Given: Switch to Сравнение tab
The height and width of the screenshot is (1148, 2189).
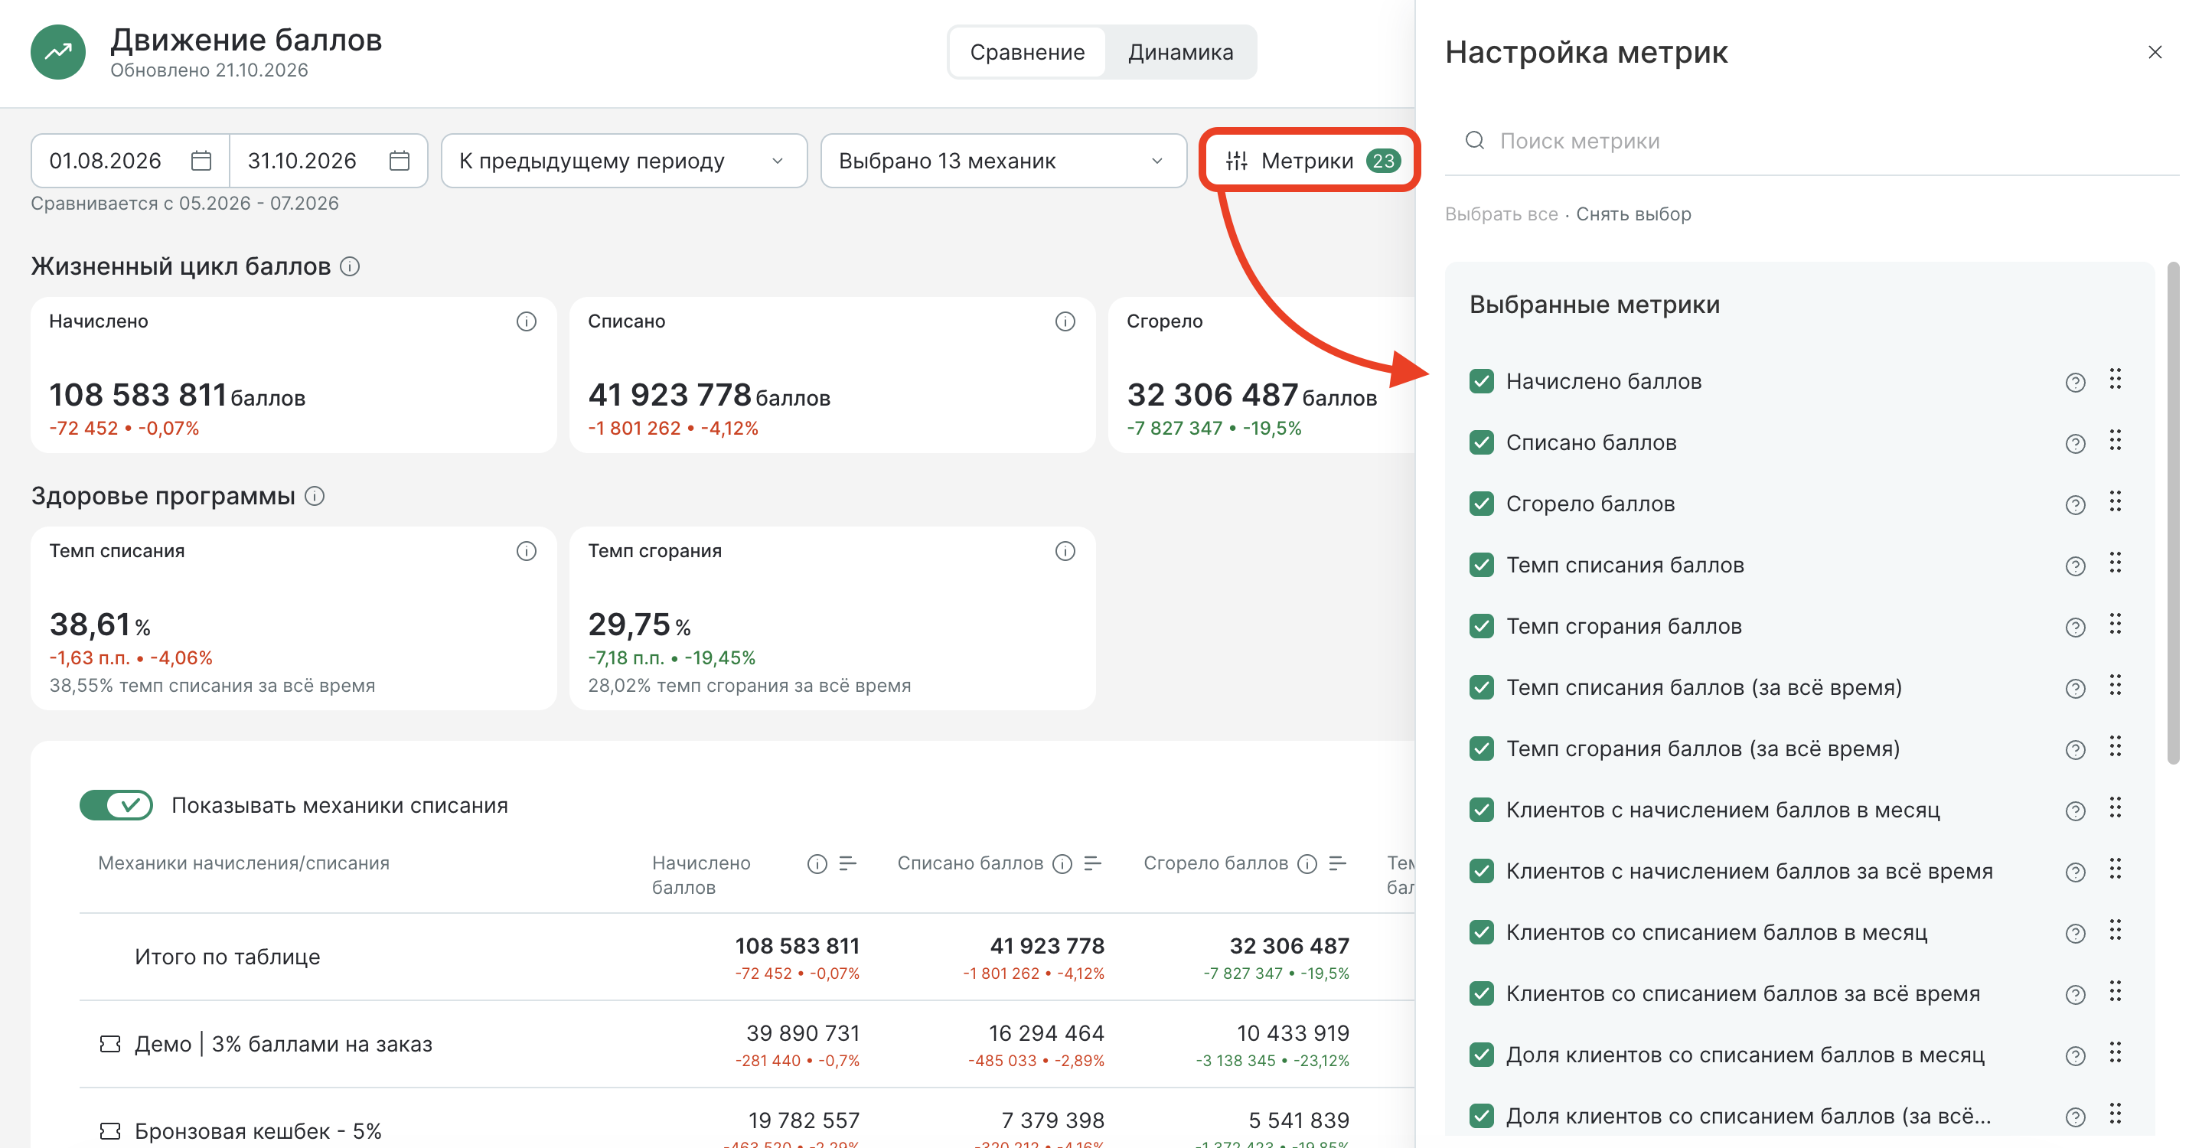Looking at the screenshot, I should point(1027,52).
